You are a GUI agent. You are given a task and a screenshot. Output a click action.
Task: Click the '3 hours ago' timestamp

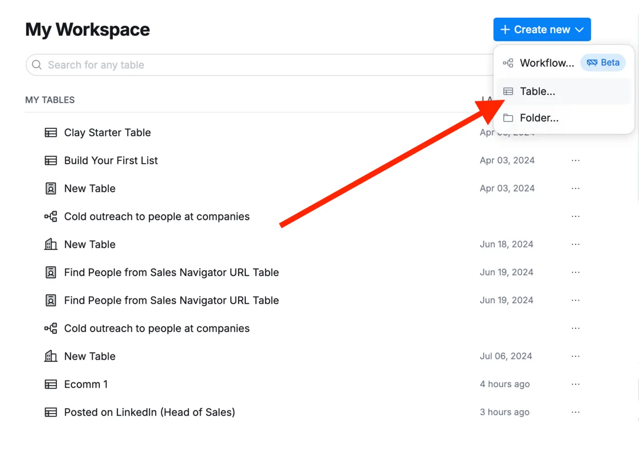click(504, 412)
